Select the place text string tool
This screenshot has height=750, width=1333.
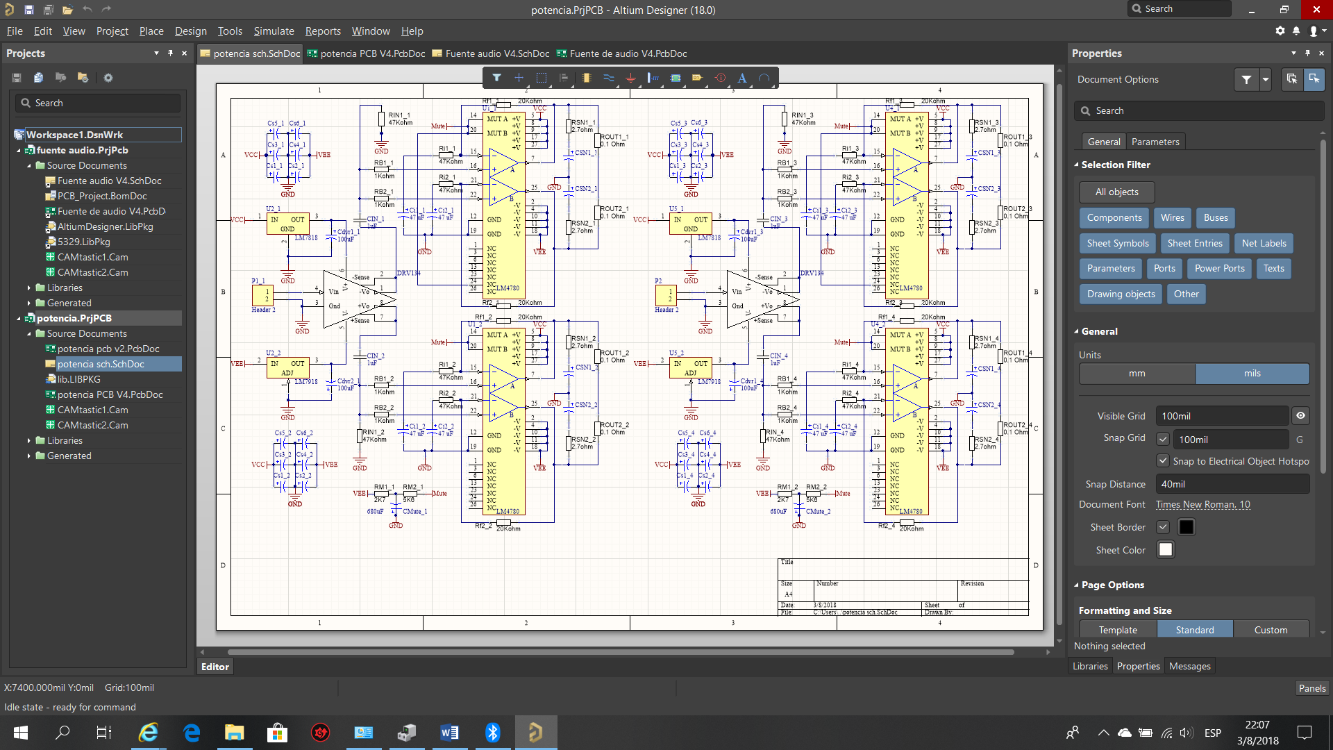[x=742, y=78]
